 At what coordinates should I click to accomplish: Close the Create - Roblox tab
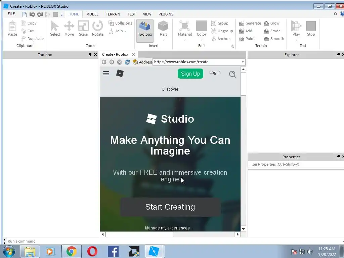[133, 54]
